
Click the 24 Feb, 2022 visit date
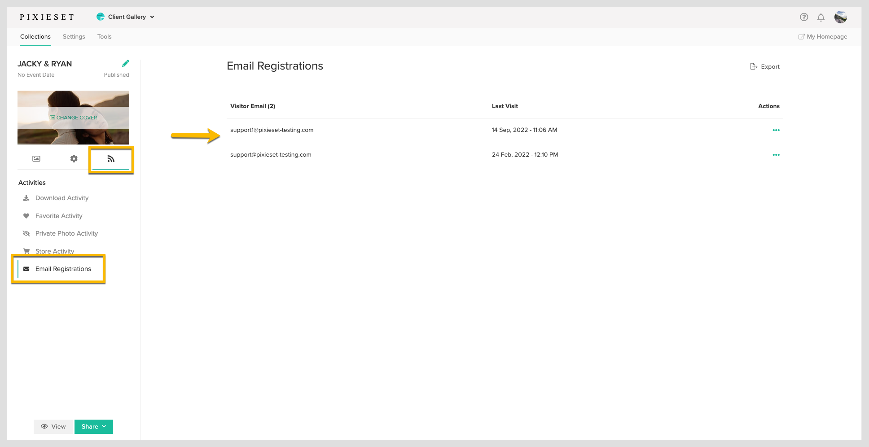[x=525, y=155]
